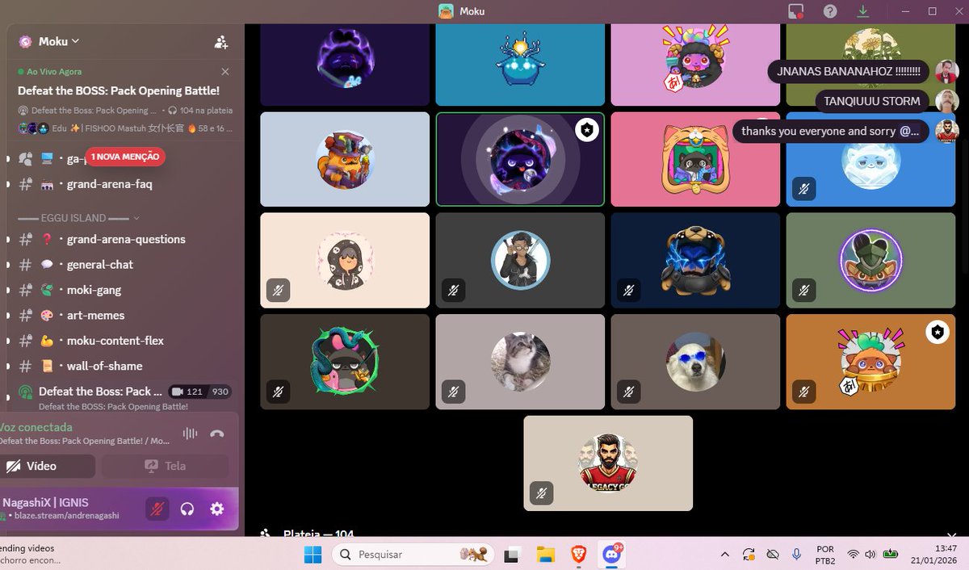Click the thanks you everyone chat bubble

(830, 131)
